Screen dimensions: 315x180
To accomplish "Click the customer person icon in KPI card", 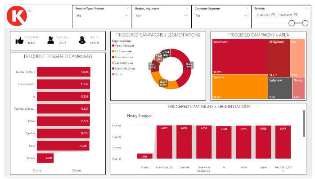I will tap(50, 40).
